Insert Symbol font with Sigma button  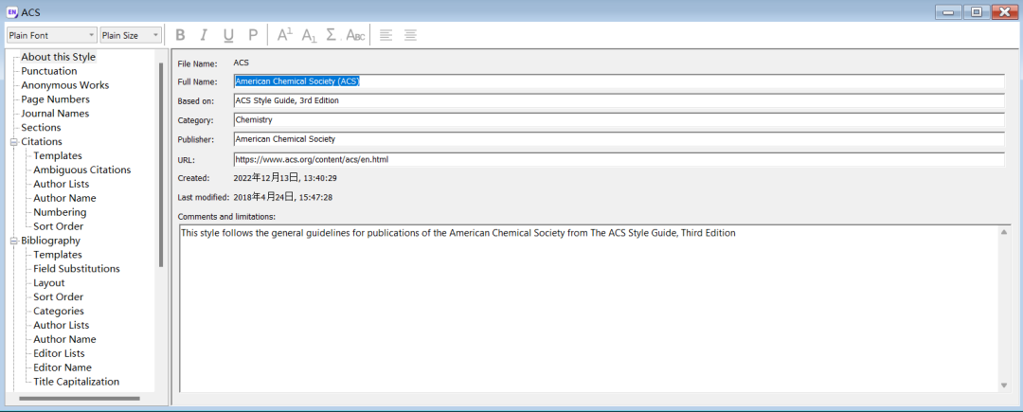(x=332, y=35)
